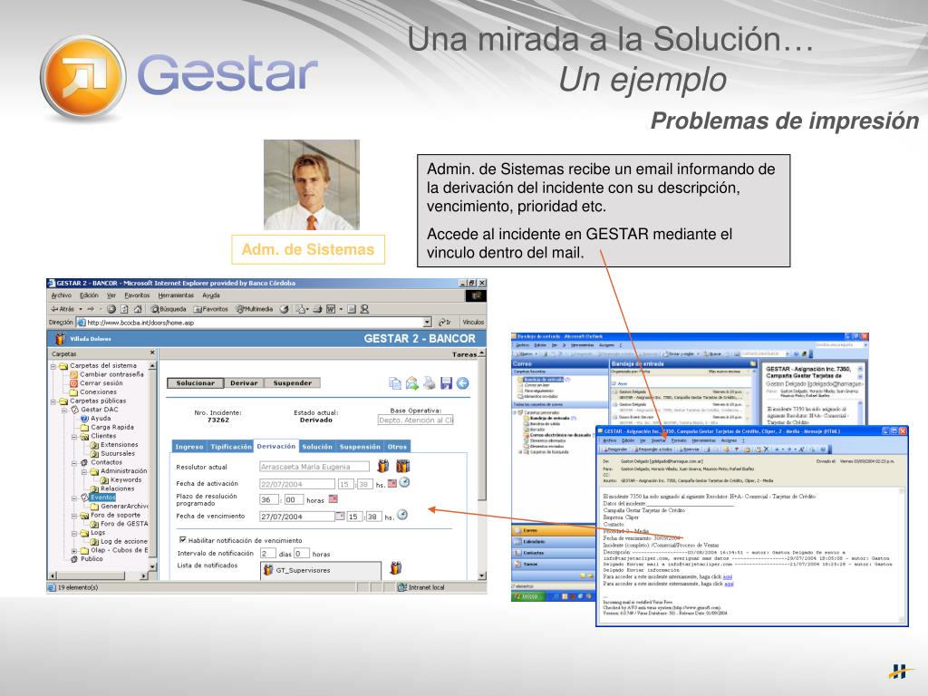
Task: Click Responder a todos in Outlook message
Action: [x=654, y=449]
